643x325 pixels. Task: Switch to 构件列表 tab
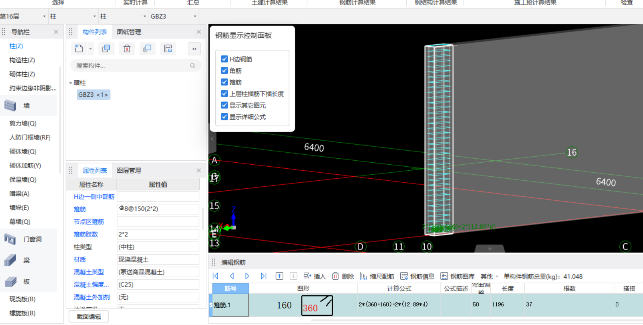95,32
